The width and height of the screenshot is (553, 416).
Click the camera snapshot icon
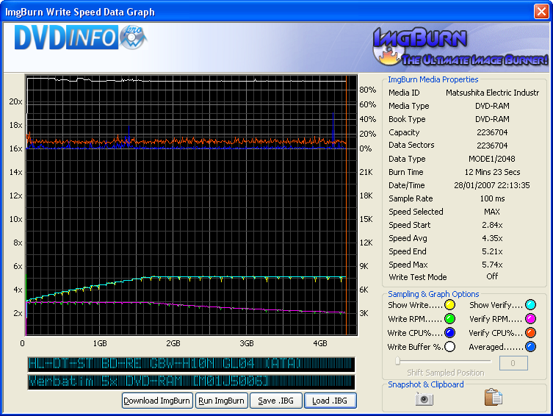pos(424,398)
